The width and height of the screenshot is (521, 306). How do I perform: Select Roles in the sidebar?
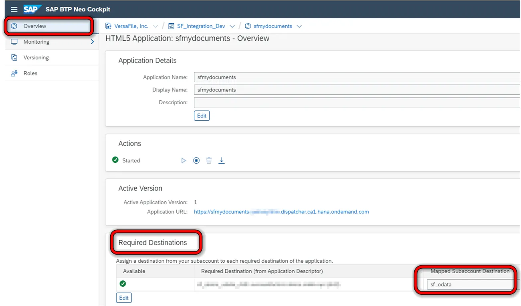pos(52,73)
